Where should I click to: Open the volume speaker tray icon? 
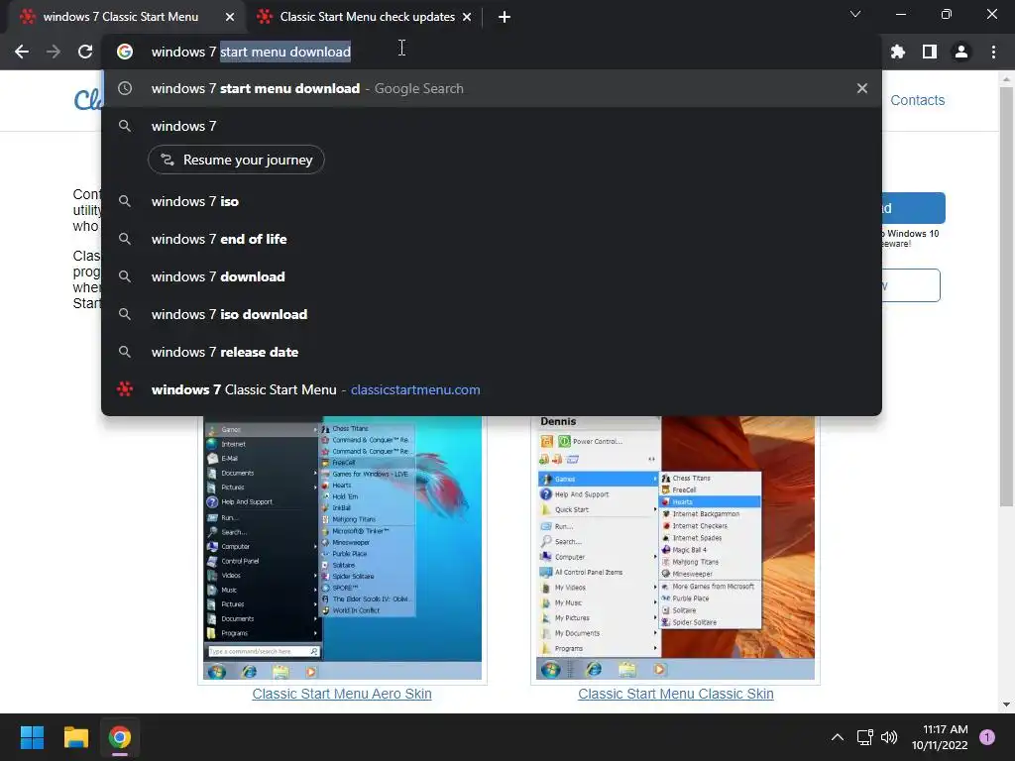[x=889, y=737]
